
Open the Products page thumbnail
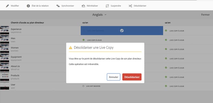5,77
